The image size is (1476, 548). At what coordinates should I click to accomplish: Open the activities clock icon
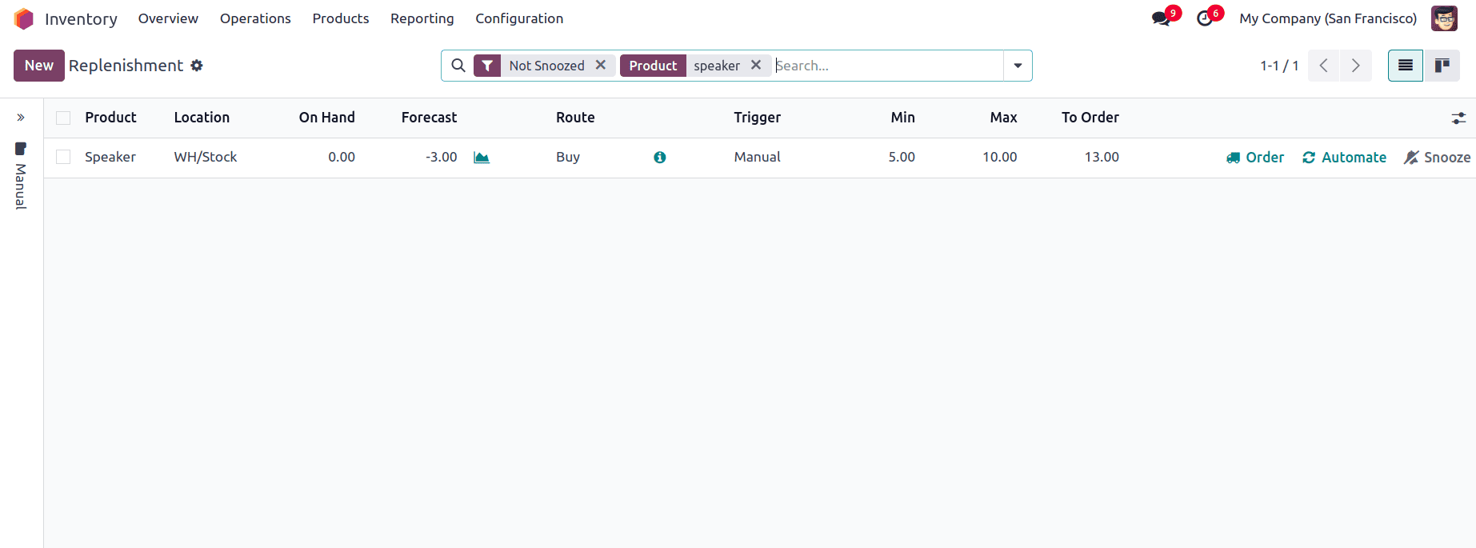click(x=1205, y=18)
